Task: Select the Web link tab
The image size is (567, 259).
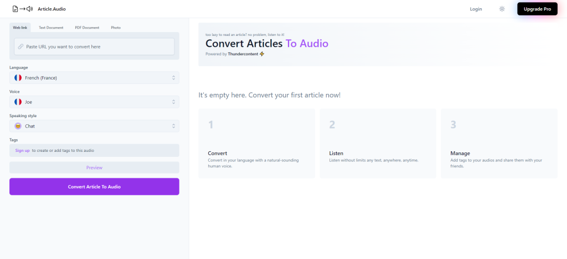Action: (x=20, y=28)
